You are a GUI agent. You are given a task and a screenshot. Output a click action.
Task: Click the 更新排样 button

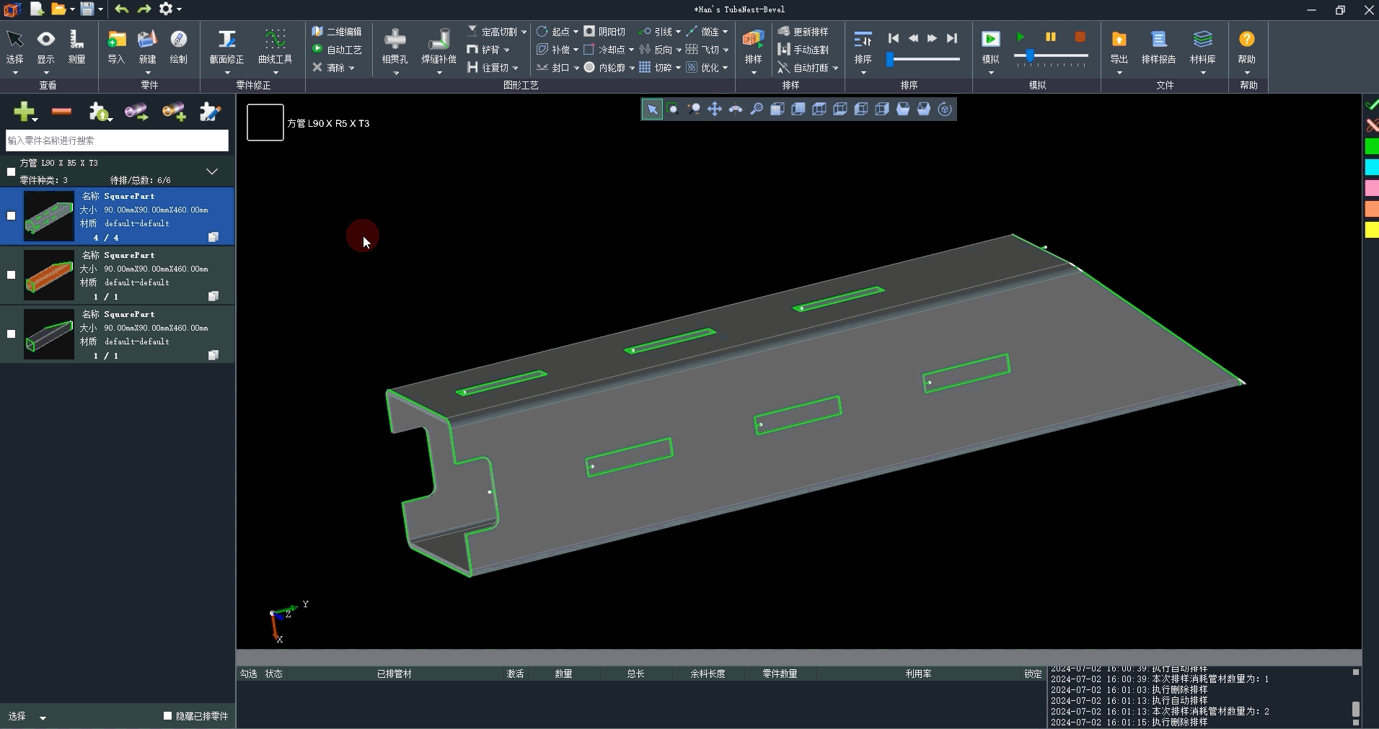pos(803,32)
